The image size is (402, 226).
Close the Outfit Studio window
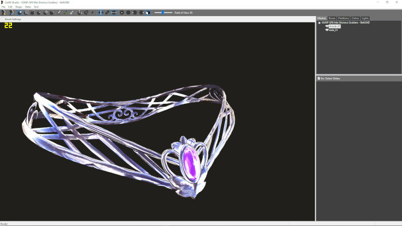397,2
